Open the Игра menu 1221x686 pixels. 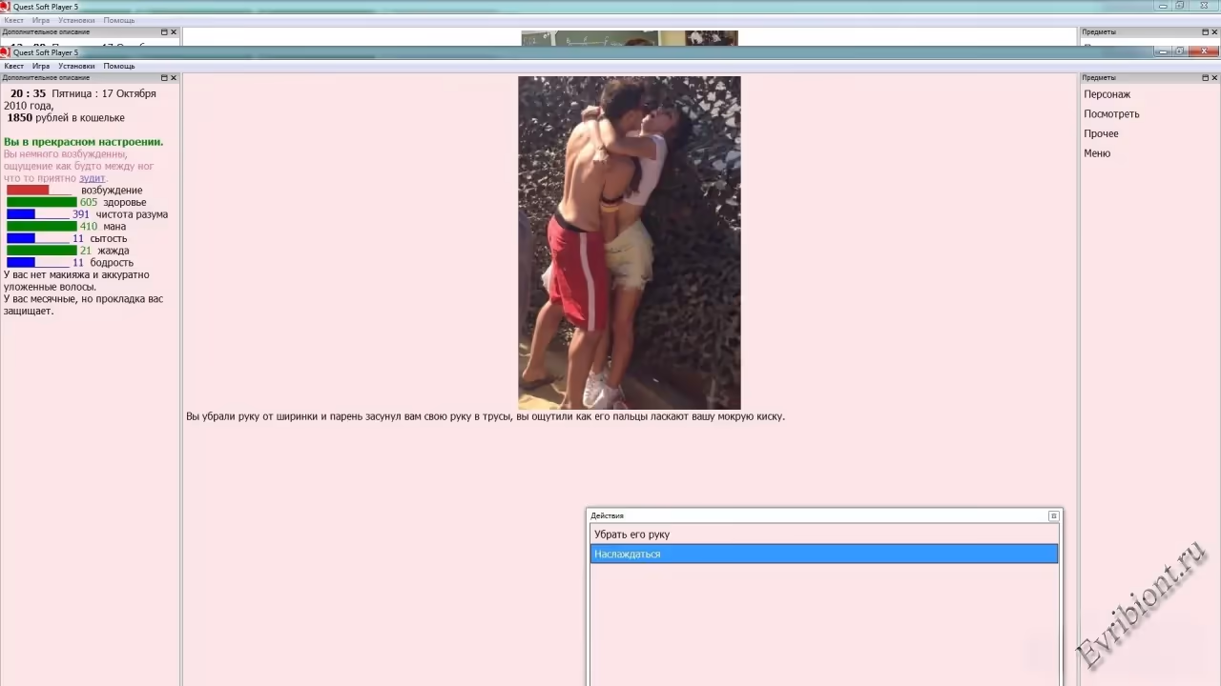(41, 67)
